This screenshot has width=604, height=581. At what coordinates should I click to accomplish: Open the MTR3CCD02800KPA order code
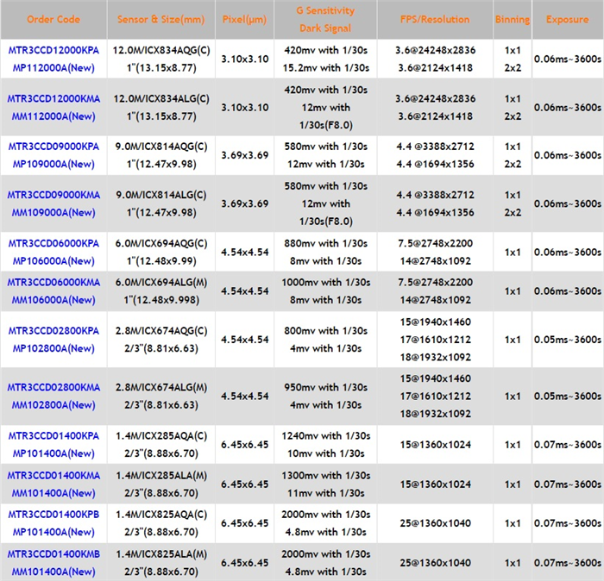pos(53,331)
